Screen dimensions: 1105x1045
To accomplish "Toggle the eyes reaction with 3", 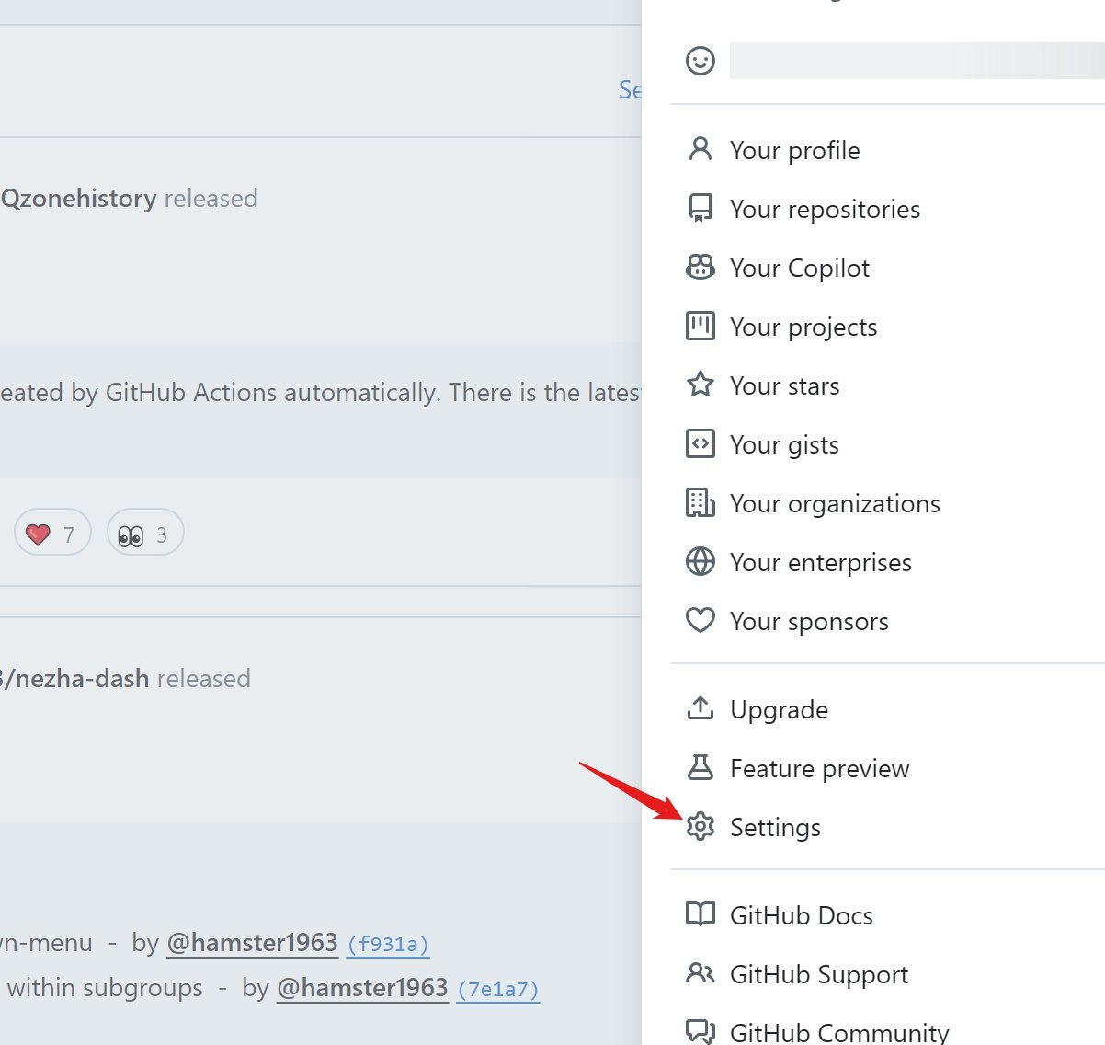I will coord(145,534).
